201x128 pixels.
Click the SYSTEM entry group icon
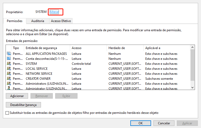pyautogui.click(x=9, y=64)
